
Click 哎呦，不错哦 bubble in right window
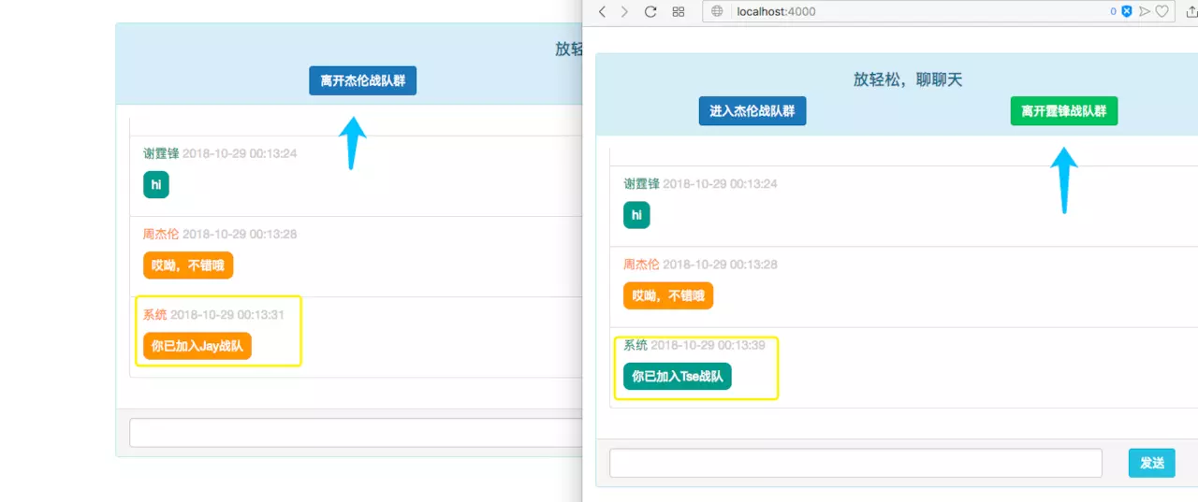668,295
